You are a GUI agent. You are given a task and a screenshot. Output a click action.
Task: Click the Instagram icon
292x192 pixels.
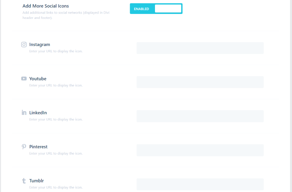click(x=24, y=45)
